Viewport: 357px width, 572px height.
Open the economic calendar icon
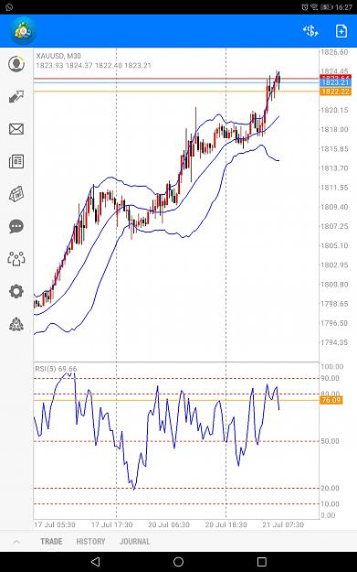click(16, 194)
